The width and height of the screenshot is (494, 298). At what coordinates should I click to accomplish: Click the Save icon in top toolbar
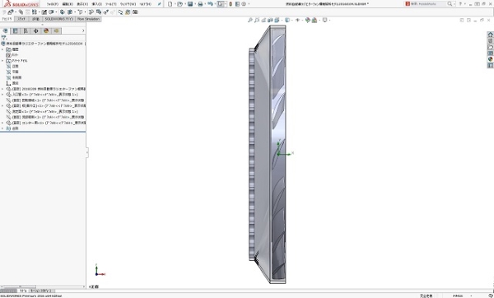pos(190,4)
